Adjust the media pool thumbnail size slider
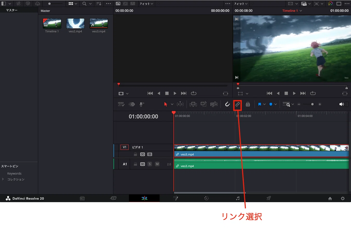Image resolution: width=351 pixels, height=228 pixels. (50, 4)
